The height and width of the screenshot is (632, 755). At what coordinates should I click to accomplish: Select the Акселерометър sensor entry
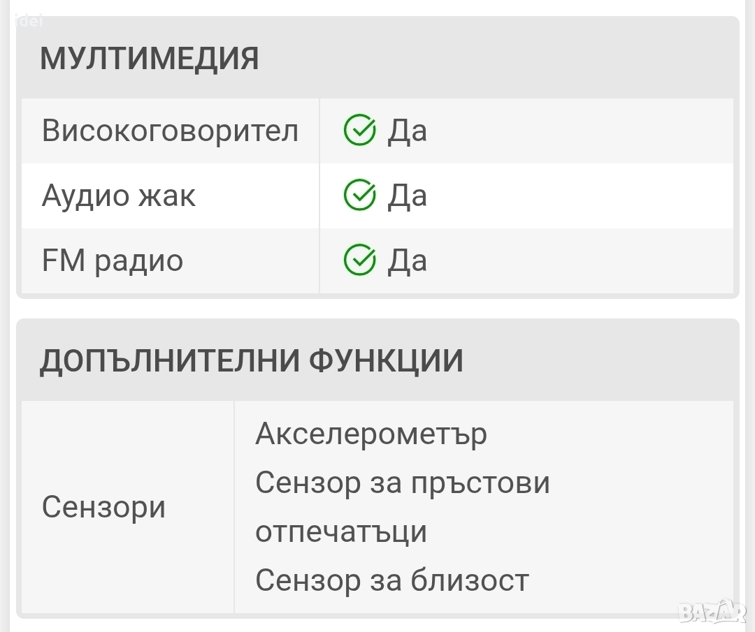(371, 434)
